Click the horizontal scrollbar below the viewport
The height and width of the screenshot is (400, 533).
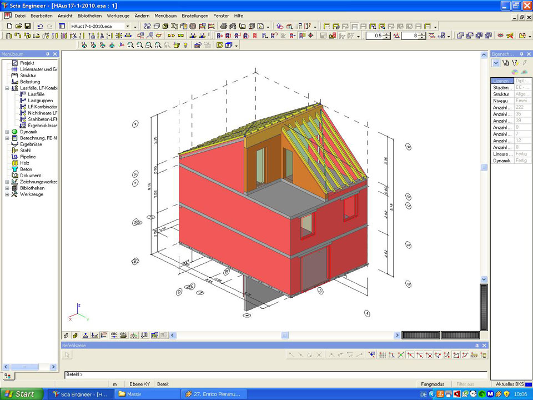pos(285,336)
